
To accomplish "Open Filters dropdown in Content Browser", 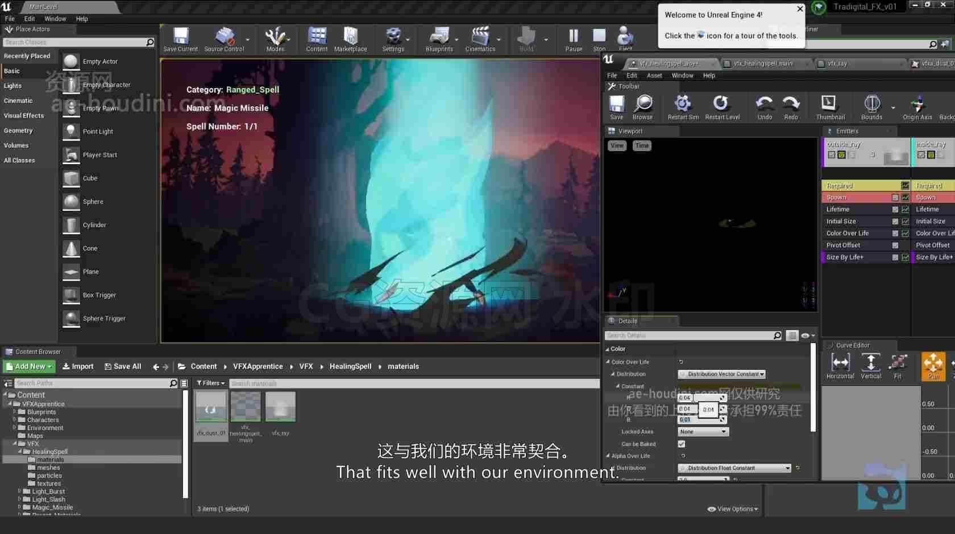I will tap(210, 383).
